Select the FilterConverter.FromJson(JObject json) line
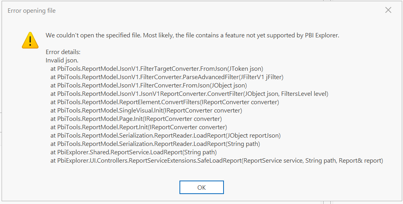 (148, 85)
